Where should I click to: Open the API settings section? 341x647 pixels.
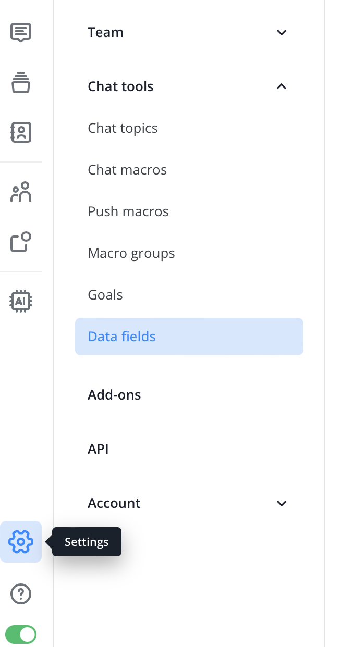98,449
